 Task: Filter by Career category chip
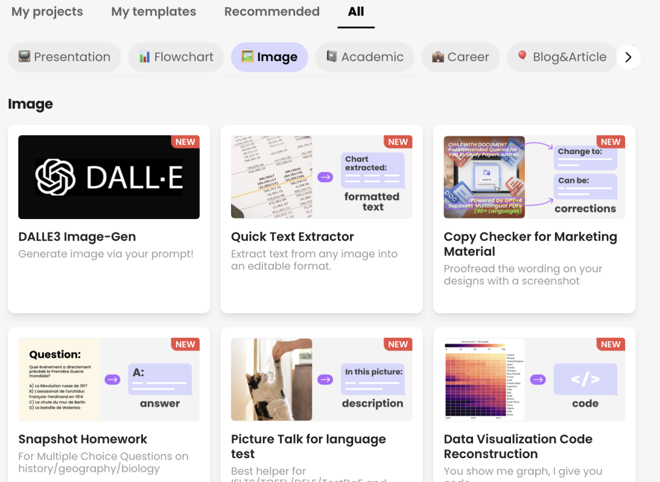[x=461, y=57]
